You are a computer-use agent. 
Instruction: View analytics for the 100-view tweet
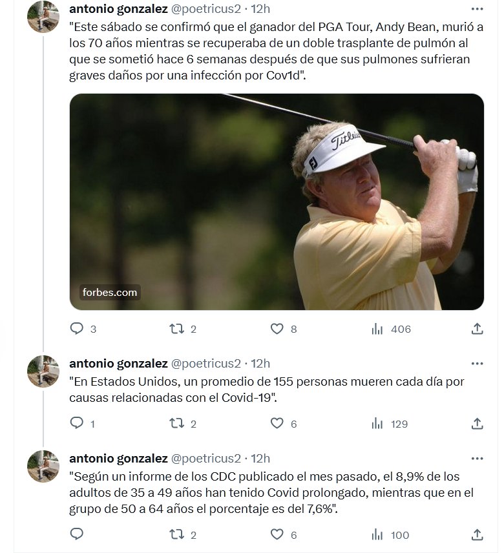coord(378,534)
